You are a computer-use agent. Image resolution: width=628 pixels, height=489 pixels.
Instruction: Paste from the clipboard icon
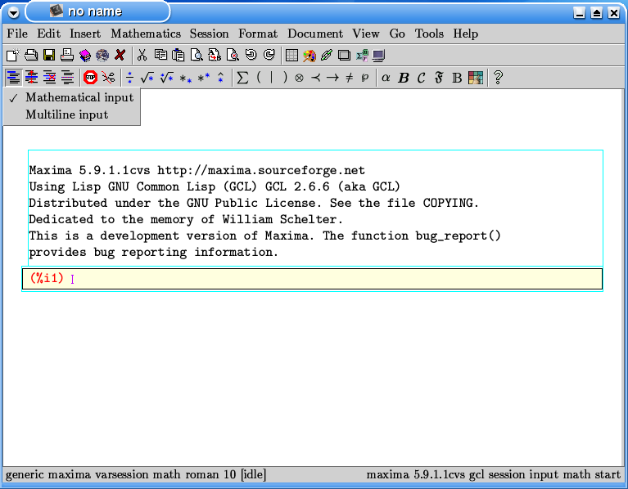(x=178, y=55)
